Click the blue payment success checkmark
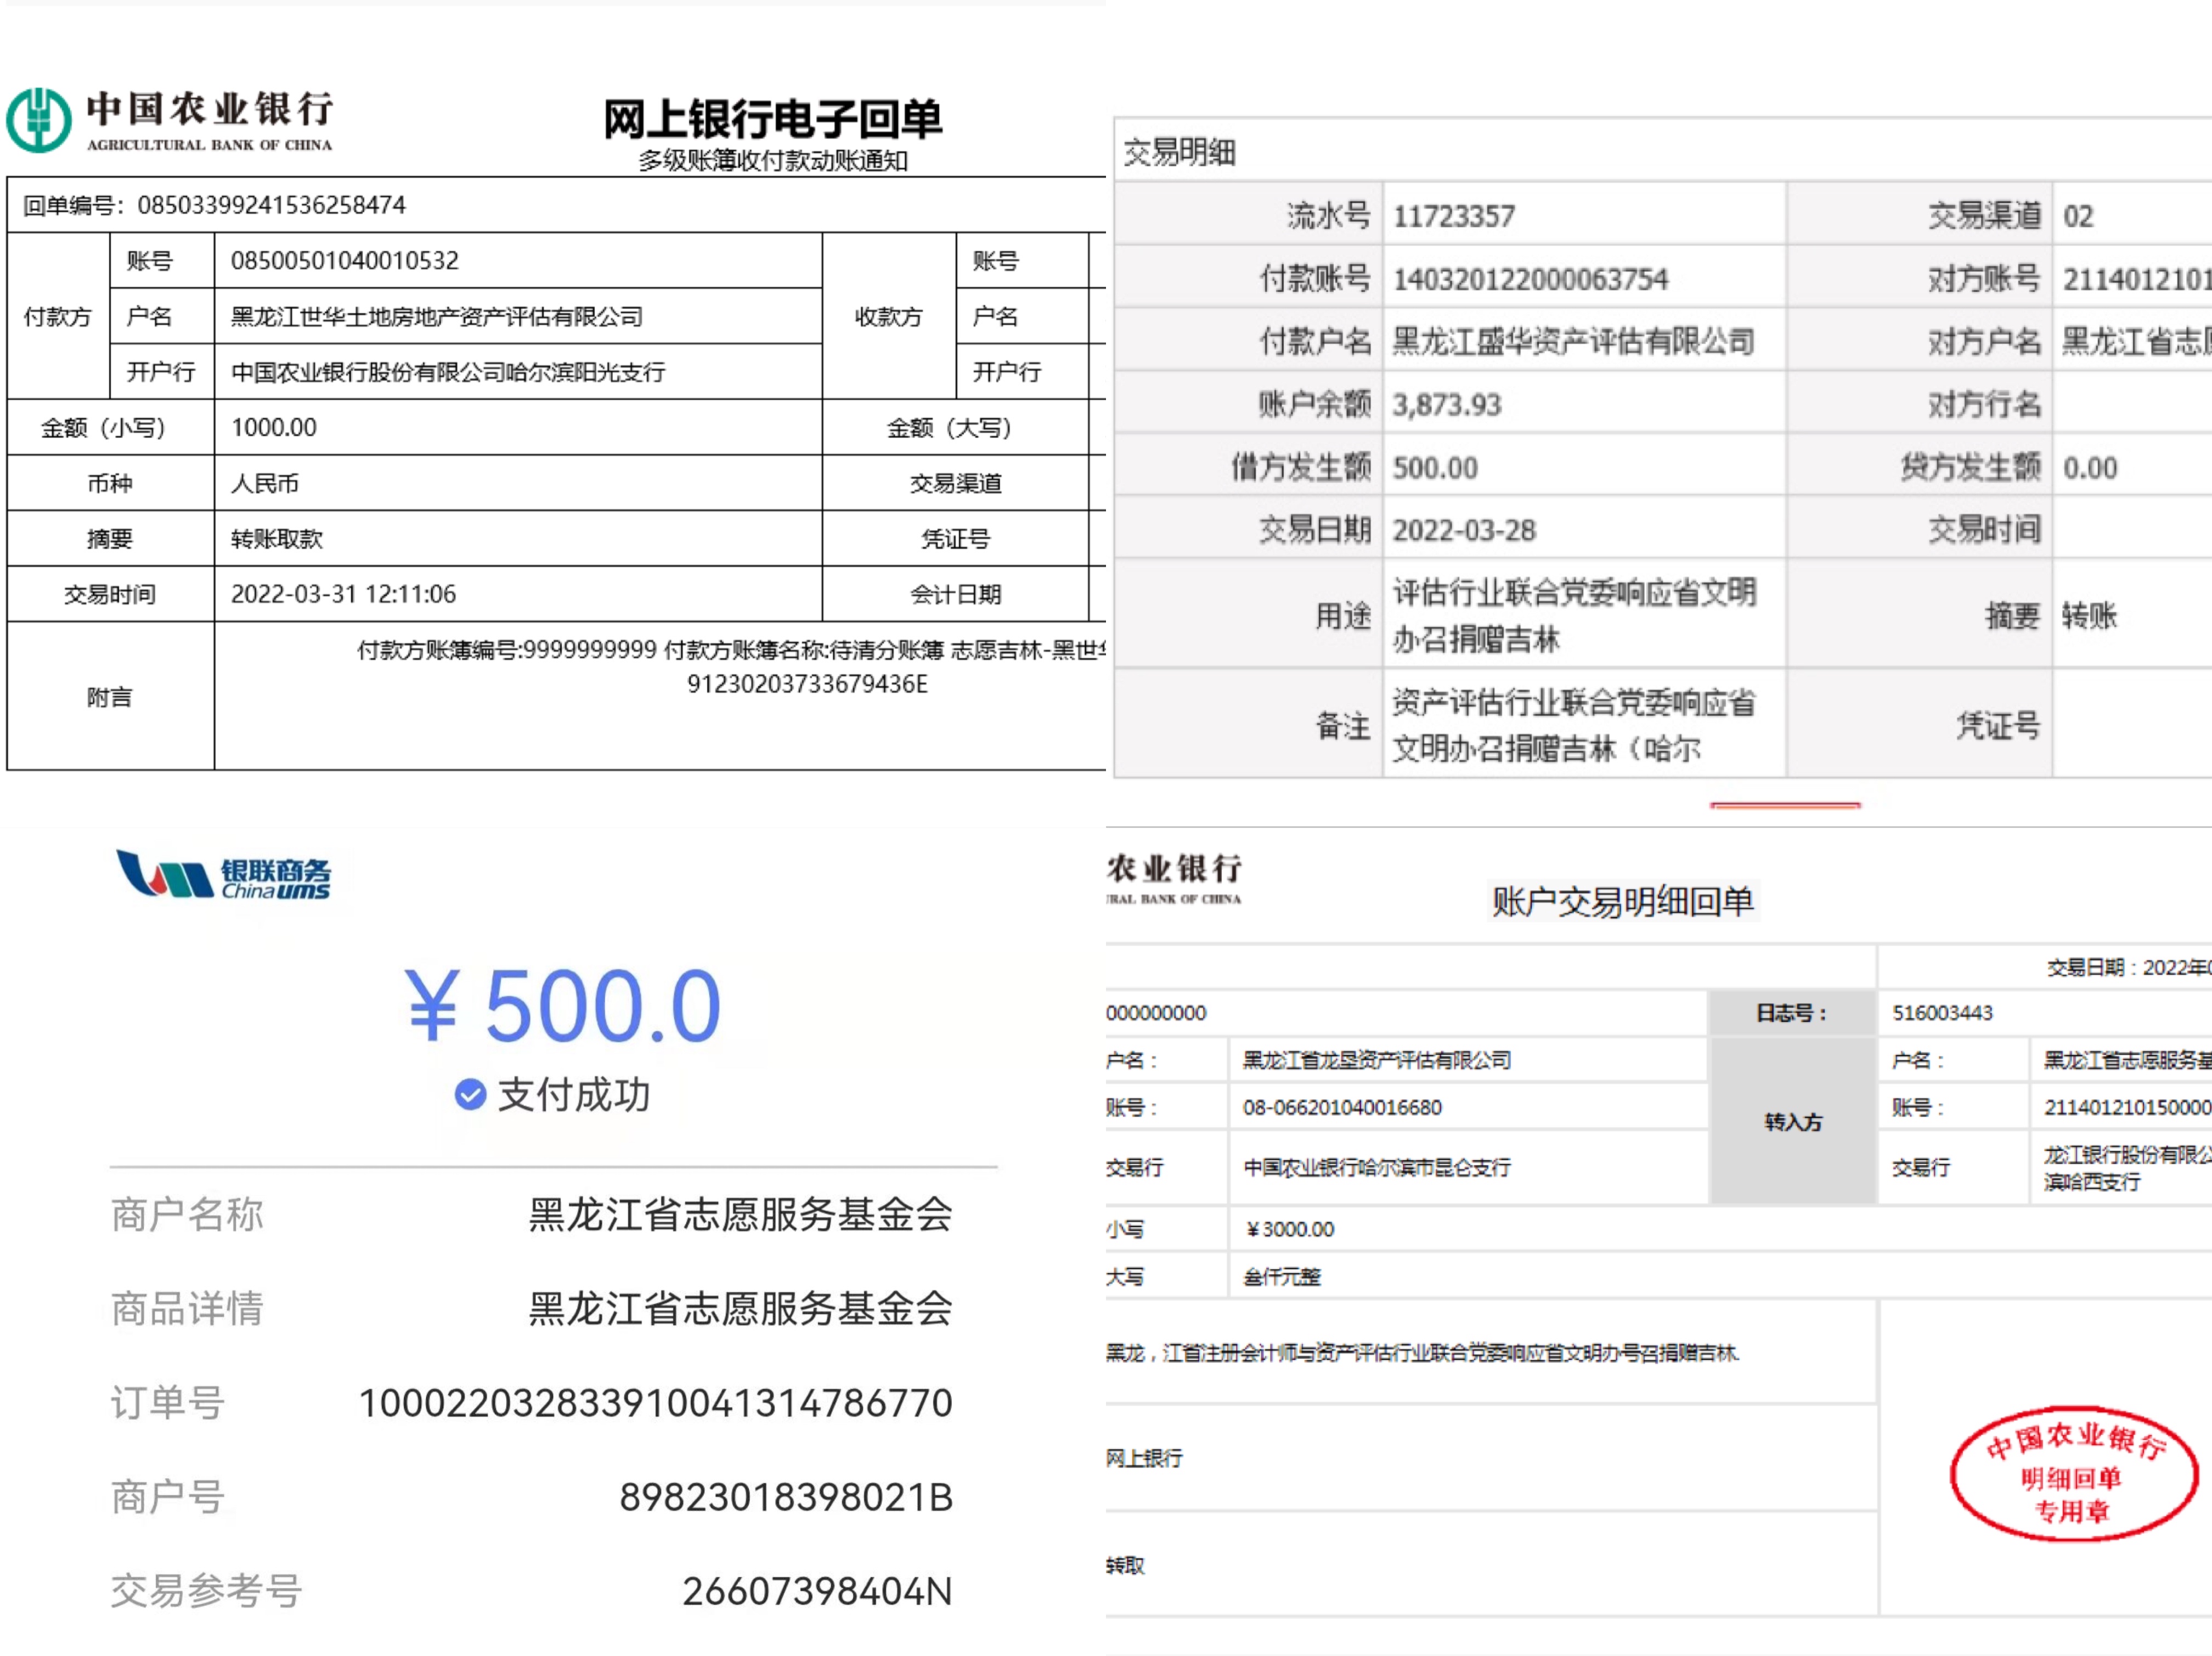 (x=470, y=1095)
